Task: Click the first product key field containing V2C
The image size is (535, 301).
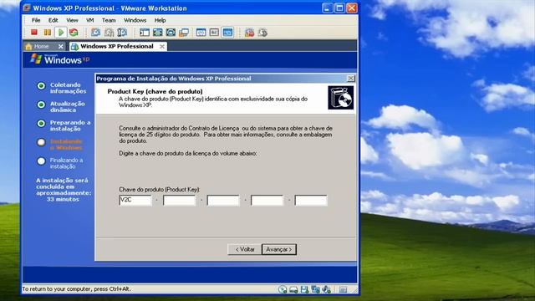Action: pos(135,201)
